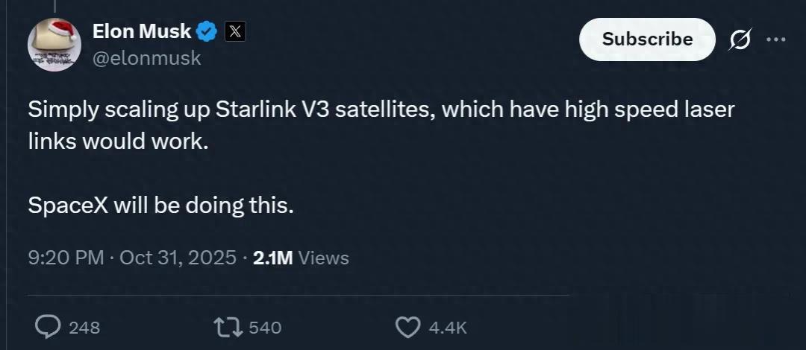This screenshot has height=350, width=806.
Task: Open the 9:20 PM timestamp
Action: (65, 258)
